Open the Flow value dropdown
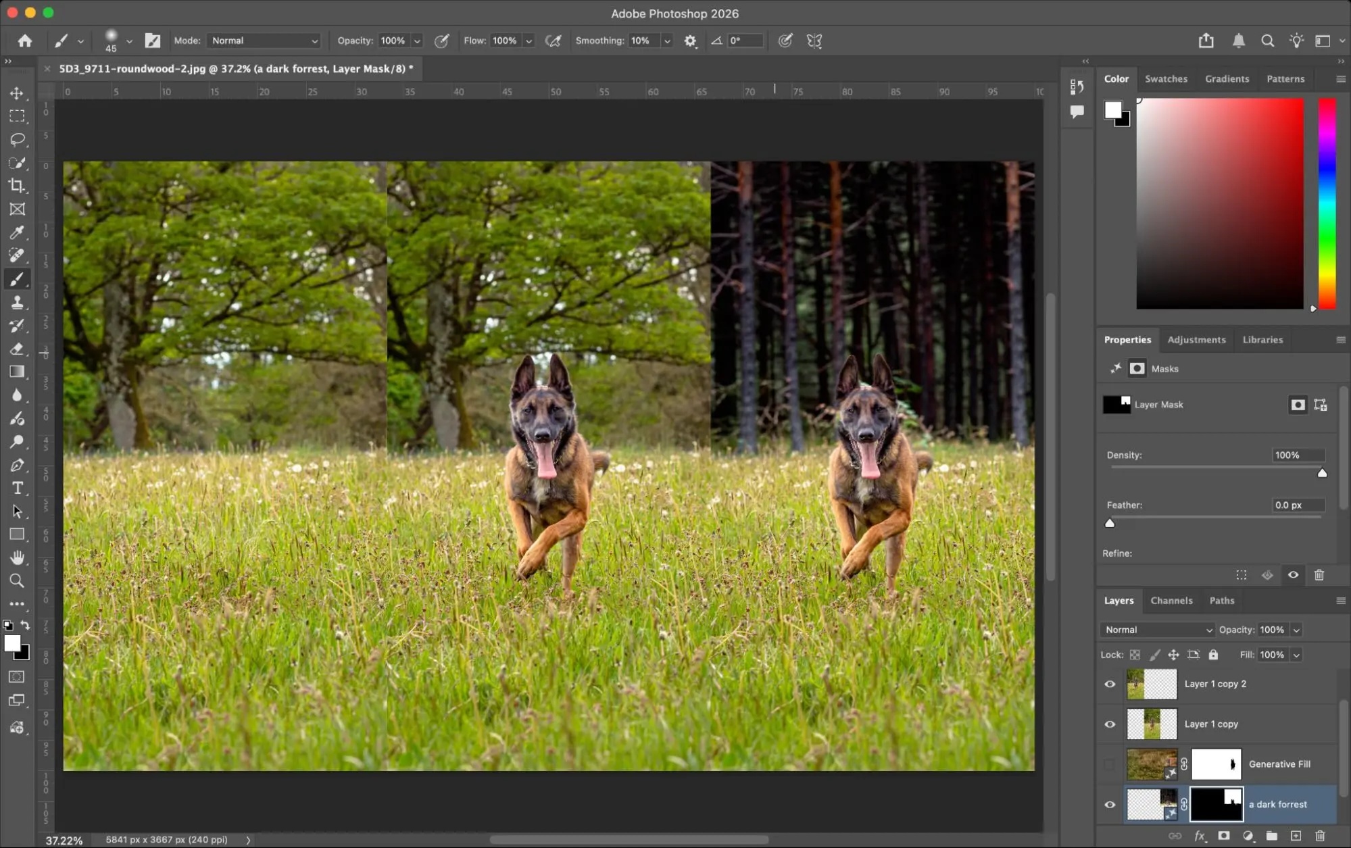The width and height of the screenshot is (1351, 848). (x=529, y=41)
